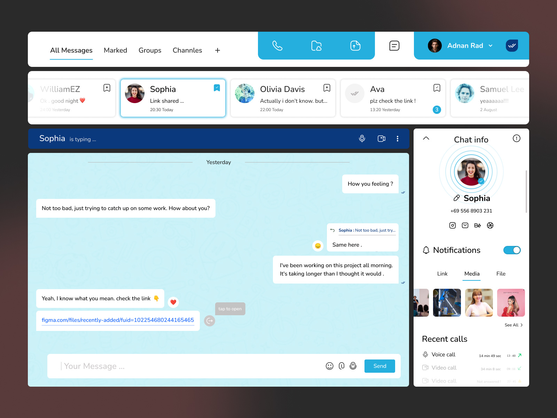Start a voice call from the top toolbar

pos(277,45)
